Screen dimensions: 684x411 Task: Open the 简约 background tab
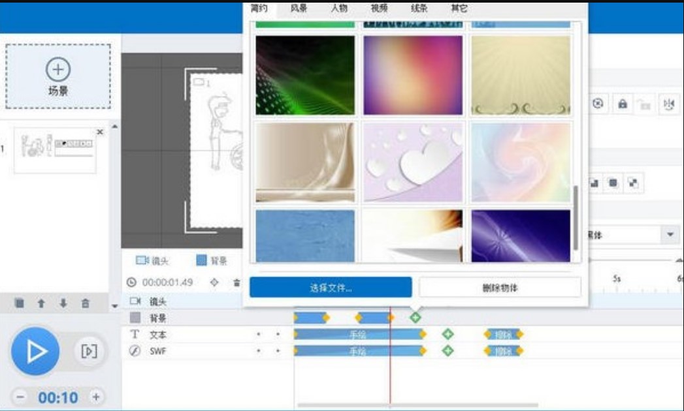pyautogui.click(x=259, y=8)
